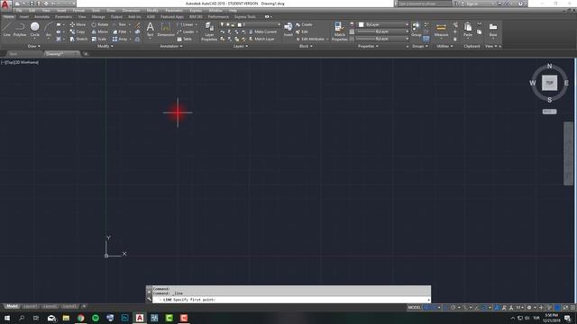The width and height of the screenshot is (577, 324).
Task: Click the Group tool
Action: pyautogui.click(x=417, y=29)
